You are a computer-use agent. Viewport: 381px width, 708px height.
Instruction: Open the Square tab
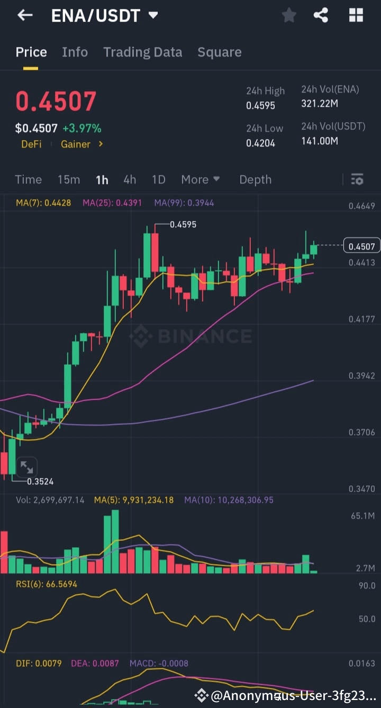coord(220,52)
